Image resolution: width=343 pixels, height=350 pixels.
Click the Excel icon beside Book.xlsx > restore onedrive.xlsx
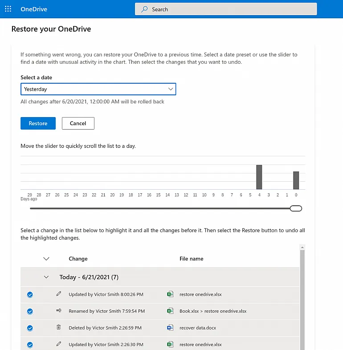pyautogui.click(x=170, y=311)
